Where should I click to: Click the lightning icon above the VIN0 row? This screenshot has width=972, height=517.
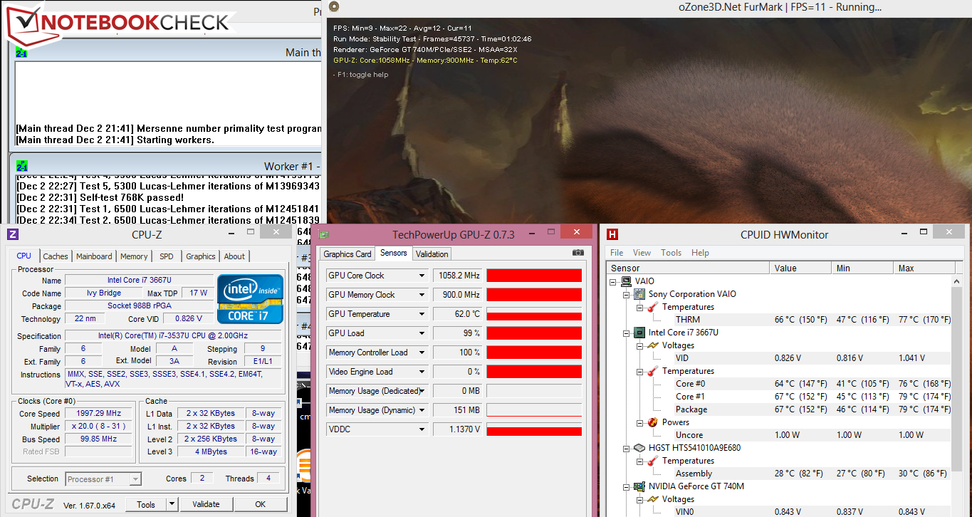652,499
